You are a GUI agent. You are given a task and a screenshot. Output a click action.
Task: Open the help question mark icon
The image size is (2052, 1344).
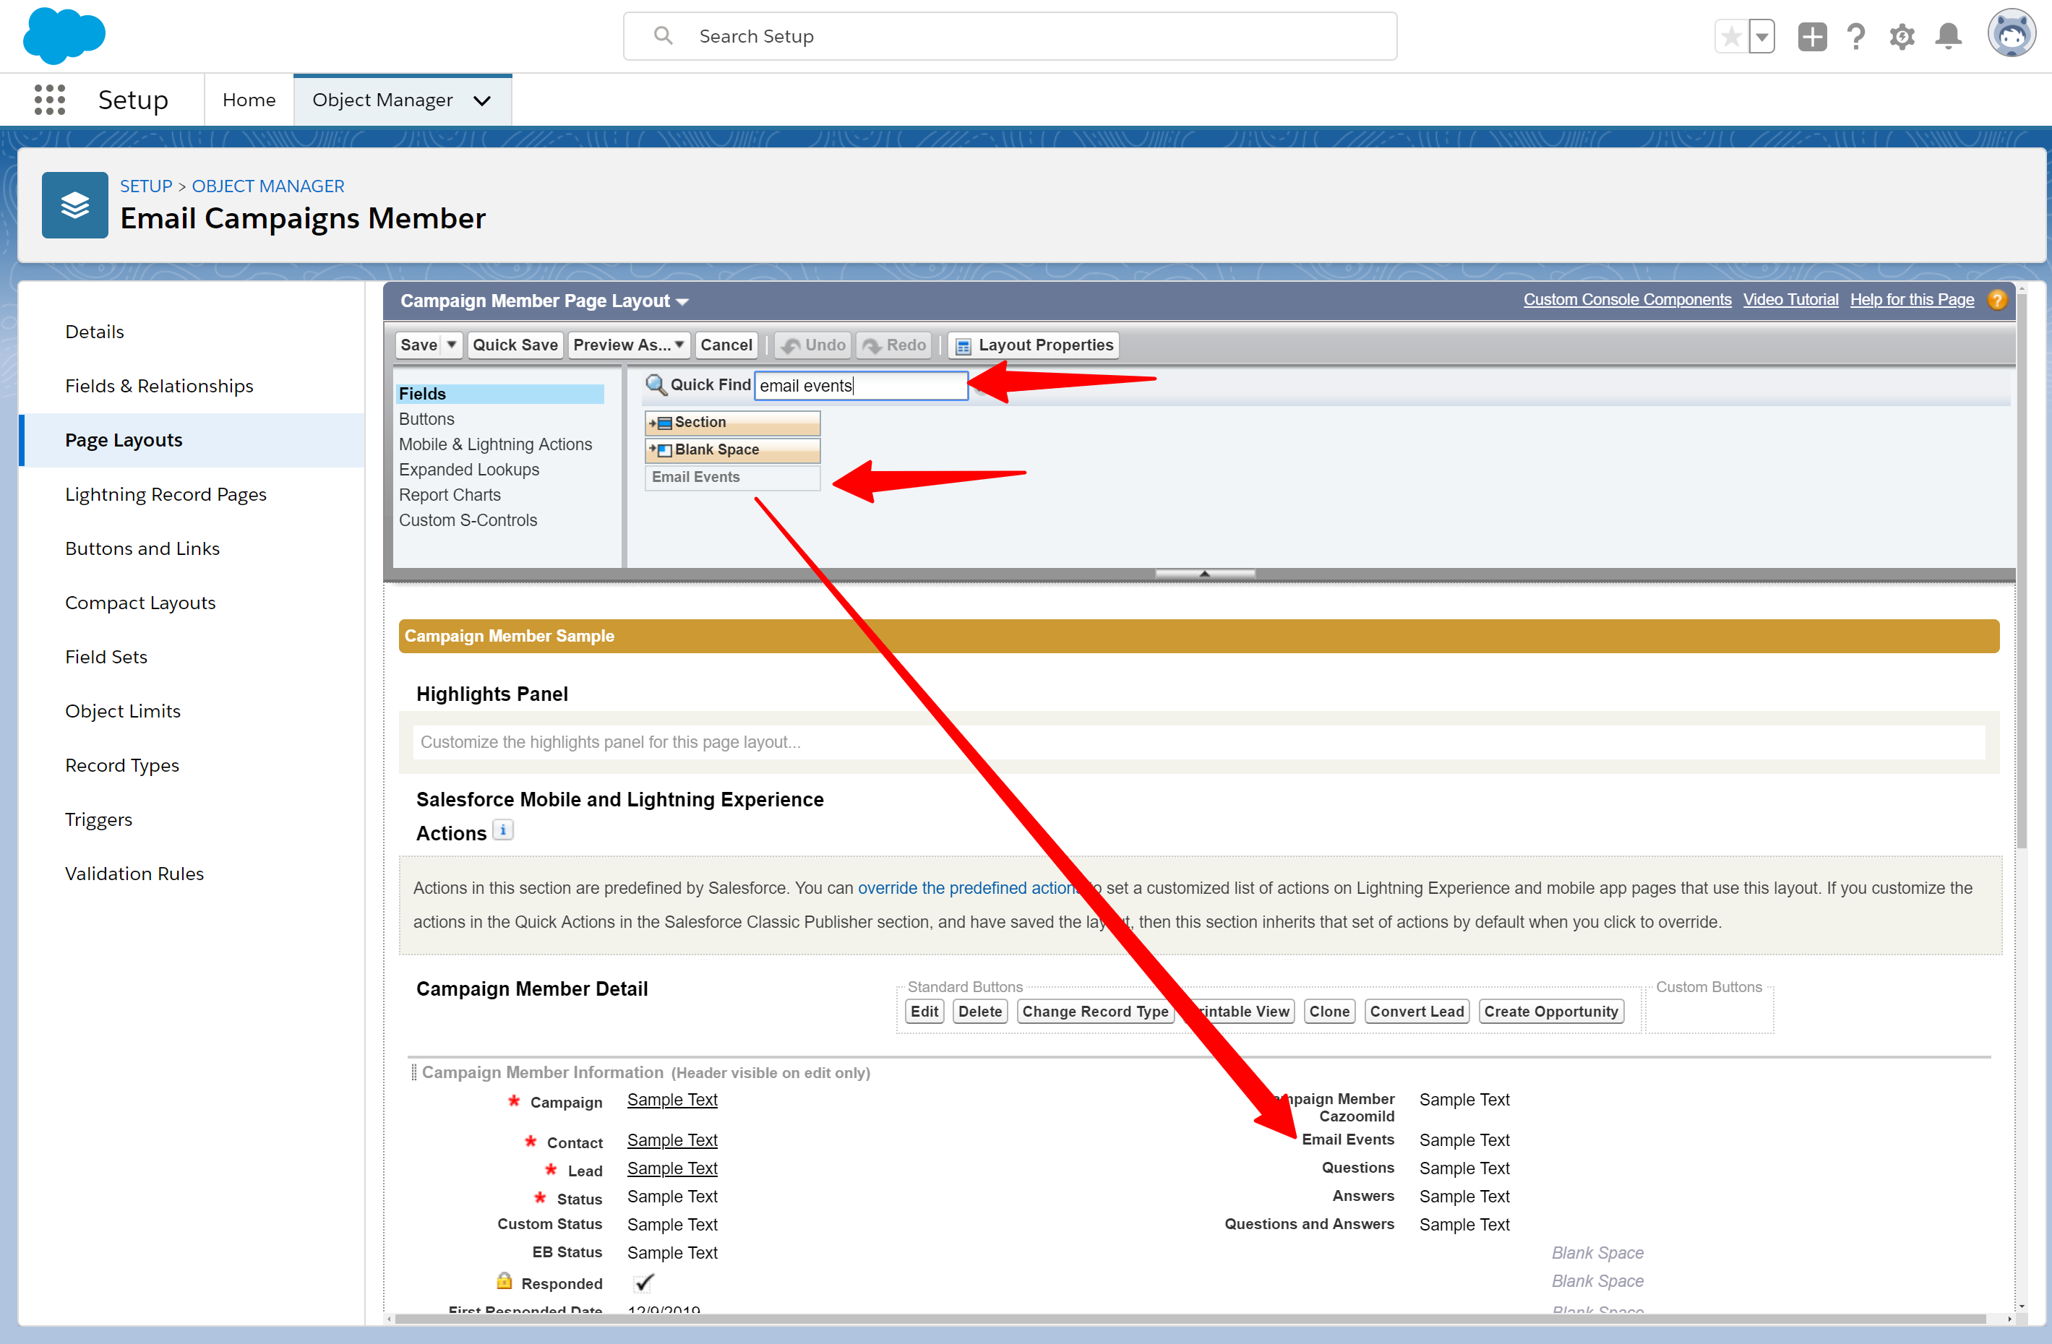click(1856, 37)
